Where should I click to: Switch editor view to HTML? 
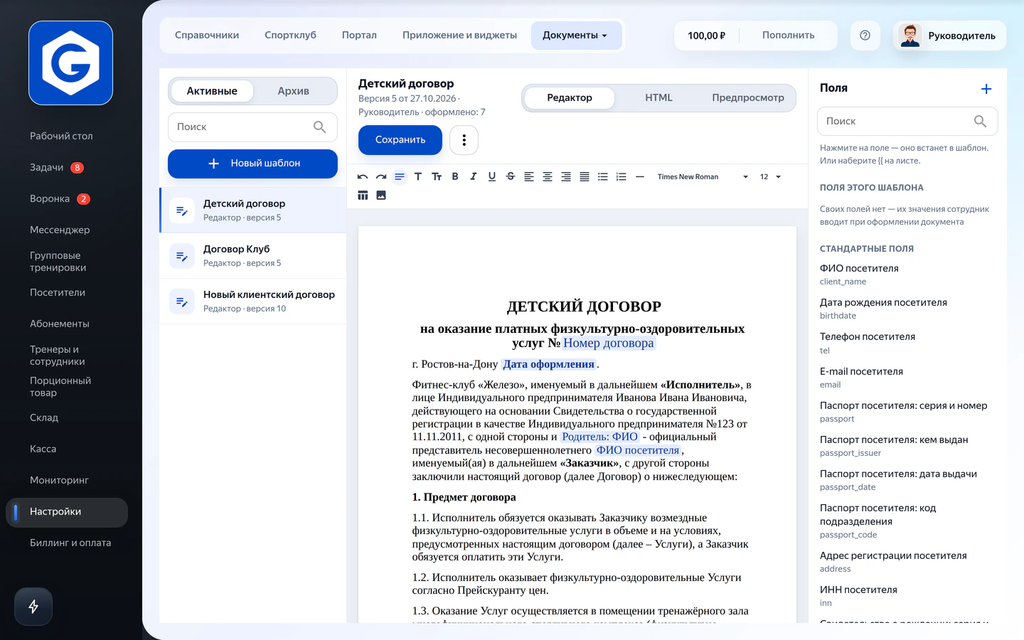click(658, 98)
